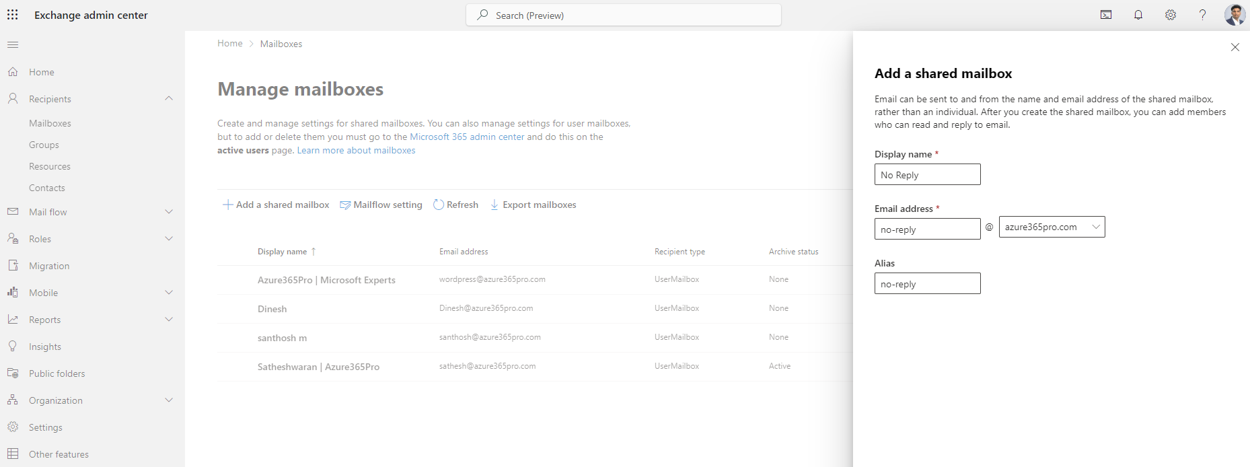The height and width of the screenshot is (467, 1250).
Task: Click the Archive status column header
Action: (x=794, y=252)
